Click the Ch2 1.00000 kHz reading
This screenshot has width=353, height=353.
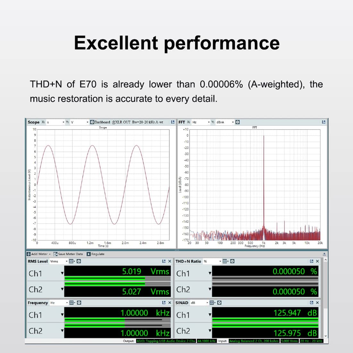pos(145,333)
